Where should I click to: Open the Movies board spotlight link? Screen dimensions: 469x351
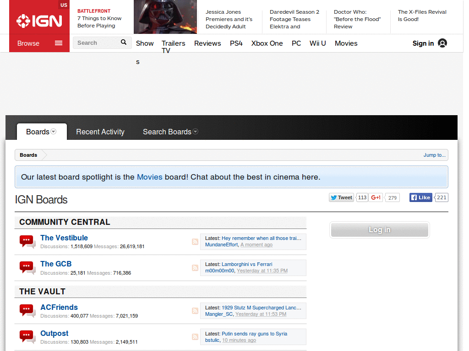(149, 177)
